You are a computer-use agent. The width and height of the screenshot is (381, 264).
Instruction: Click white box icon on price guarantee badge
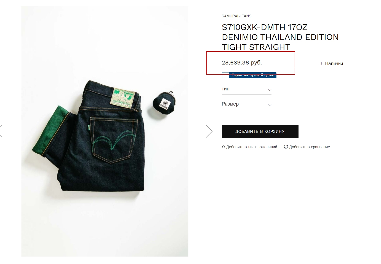[x=225, y=75]
